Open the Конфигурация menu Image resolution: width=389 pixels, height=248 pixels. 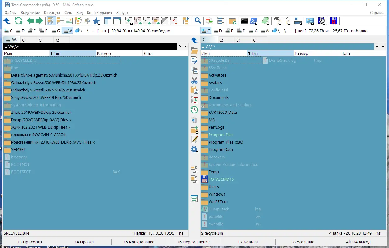point(99,13)
